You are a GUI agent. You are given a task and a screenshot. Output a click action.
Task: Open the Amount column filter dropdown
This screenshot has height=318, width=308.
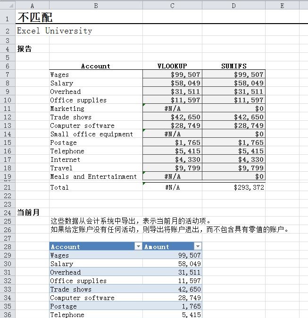[x=198, y=247]
